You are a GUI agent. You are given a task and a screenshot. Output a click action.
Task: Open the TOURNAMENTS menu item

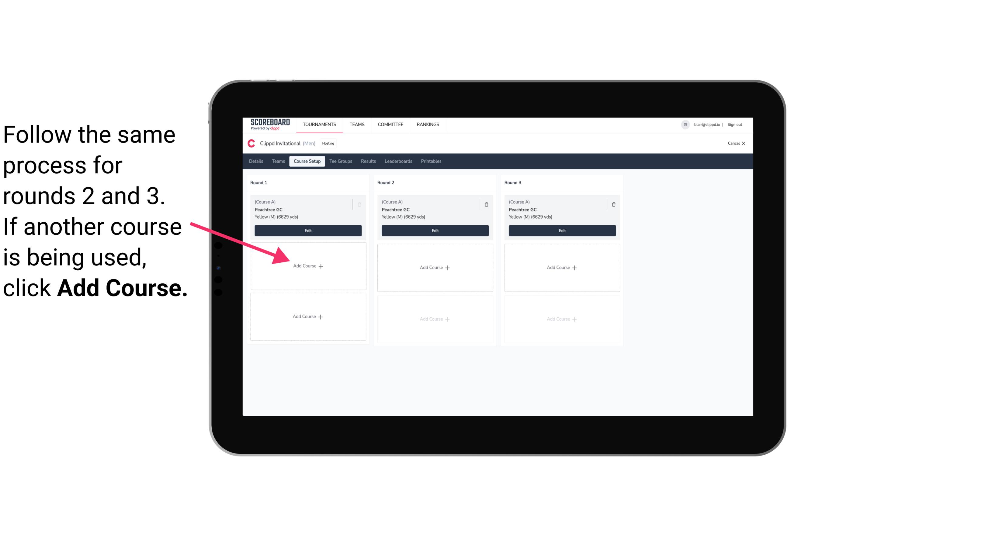coord(320,124)
